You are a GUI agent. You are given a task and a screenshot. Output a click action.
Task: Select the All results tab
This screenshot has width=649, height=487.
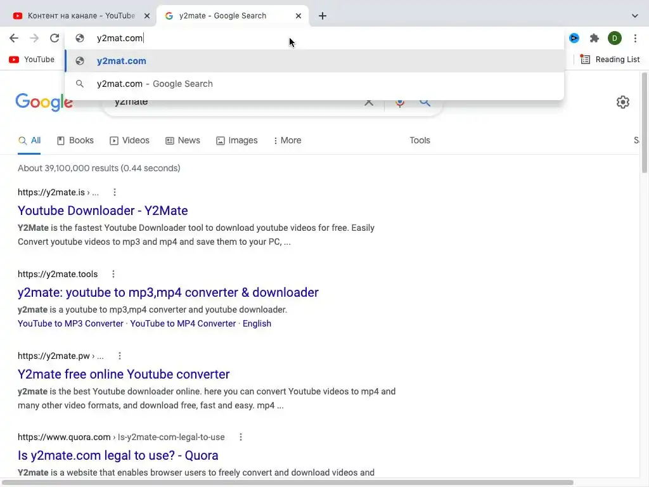(29, 140)
